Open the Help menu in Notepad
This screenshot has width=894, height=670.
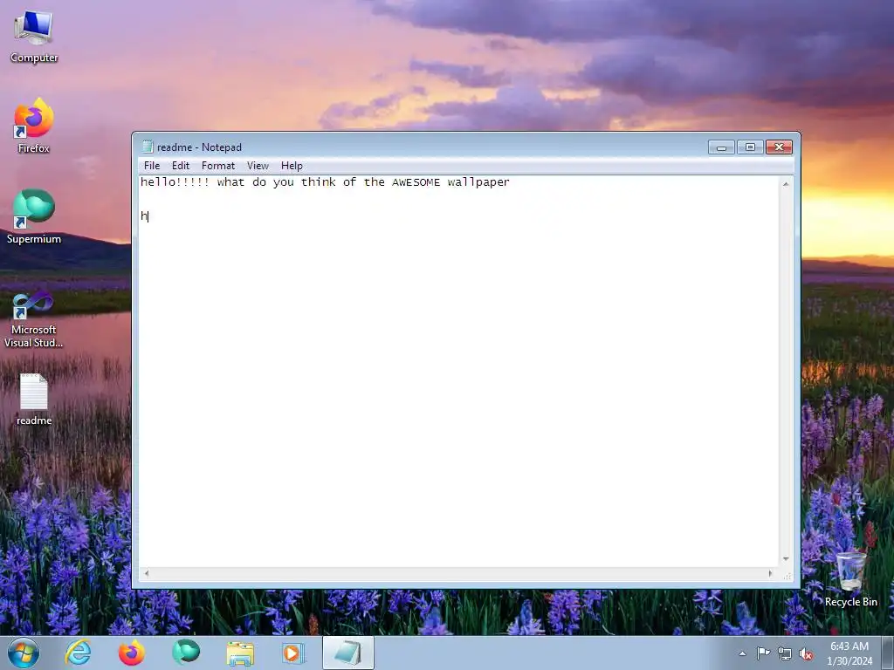[x=292, y=166]
